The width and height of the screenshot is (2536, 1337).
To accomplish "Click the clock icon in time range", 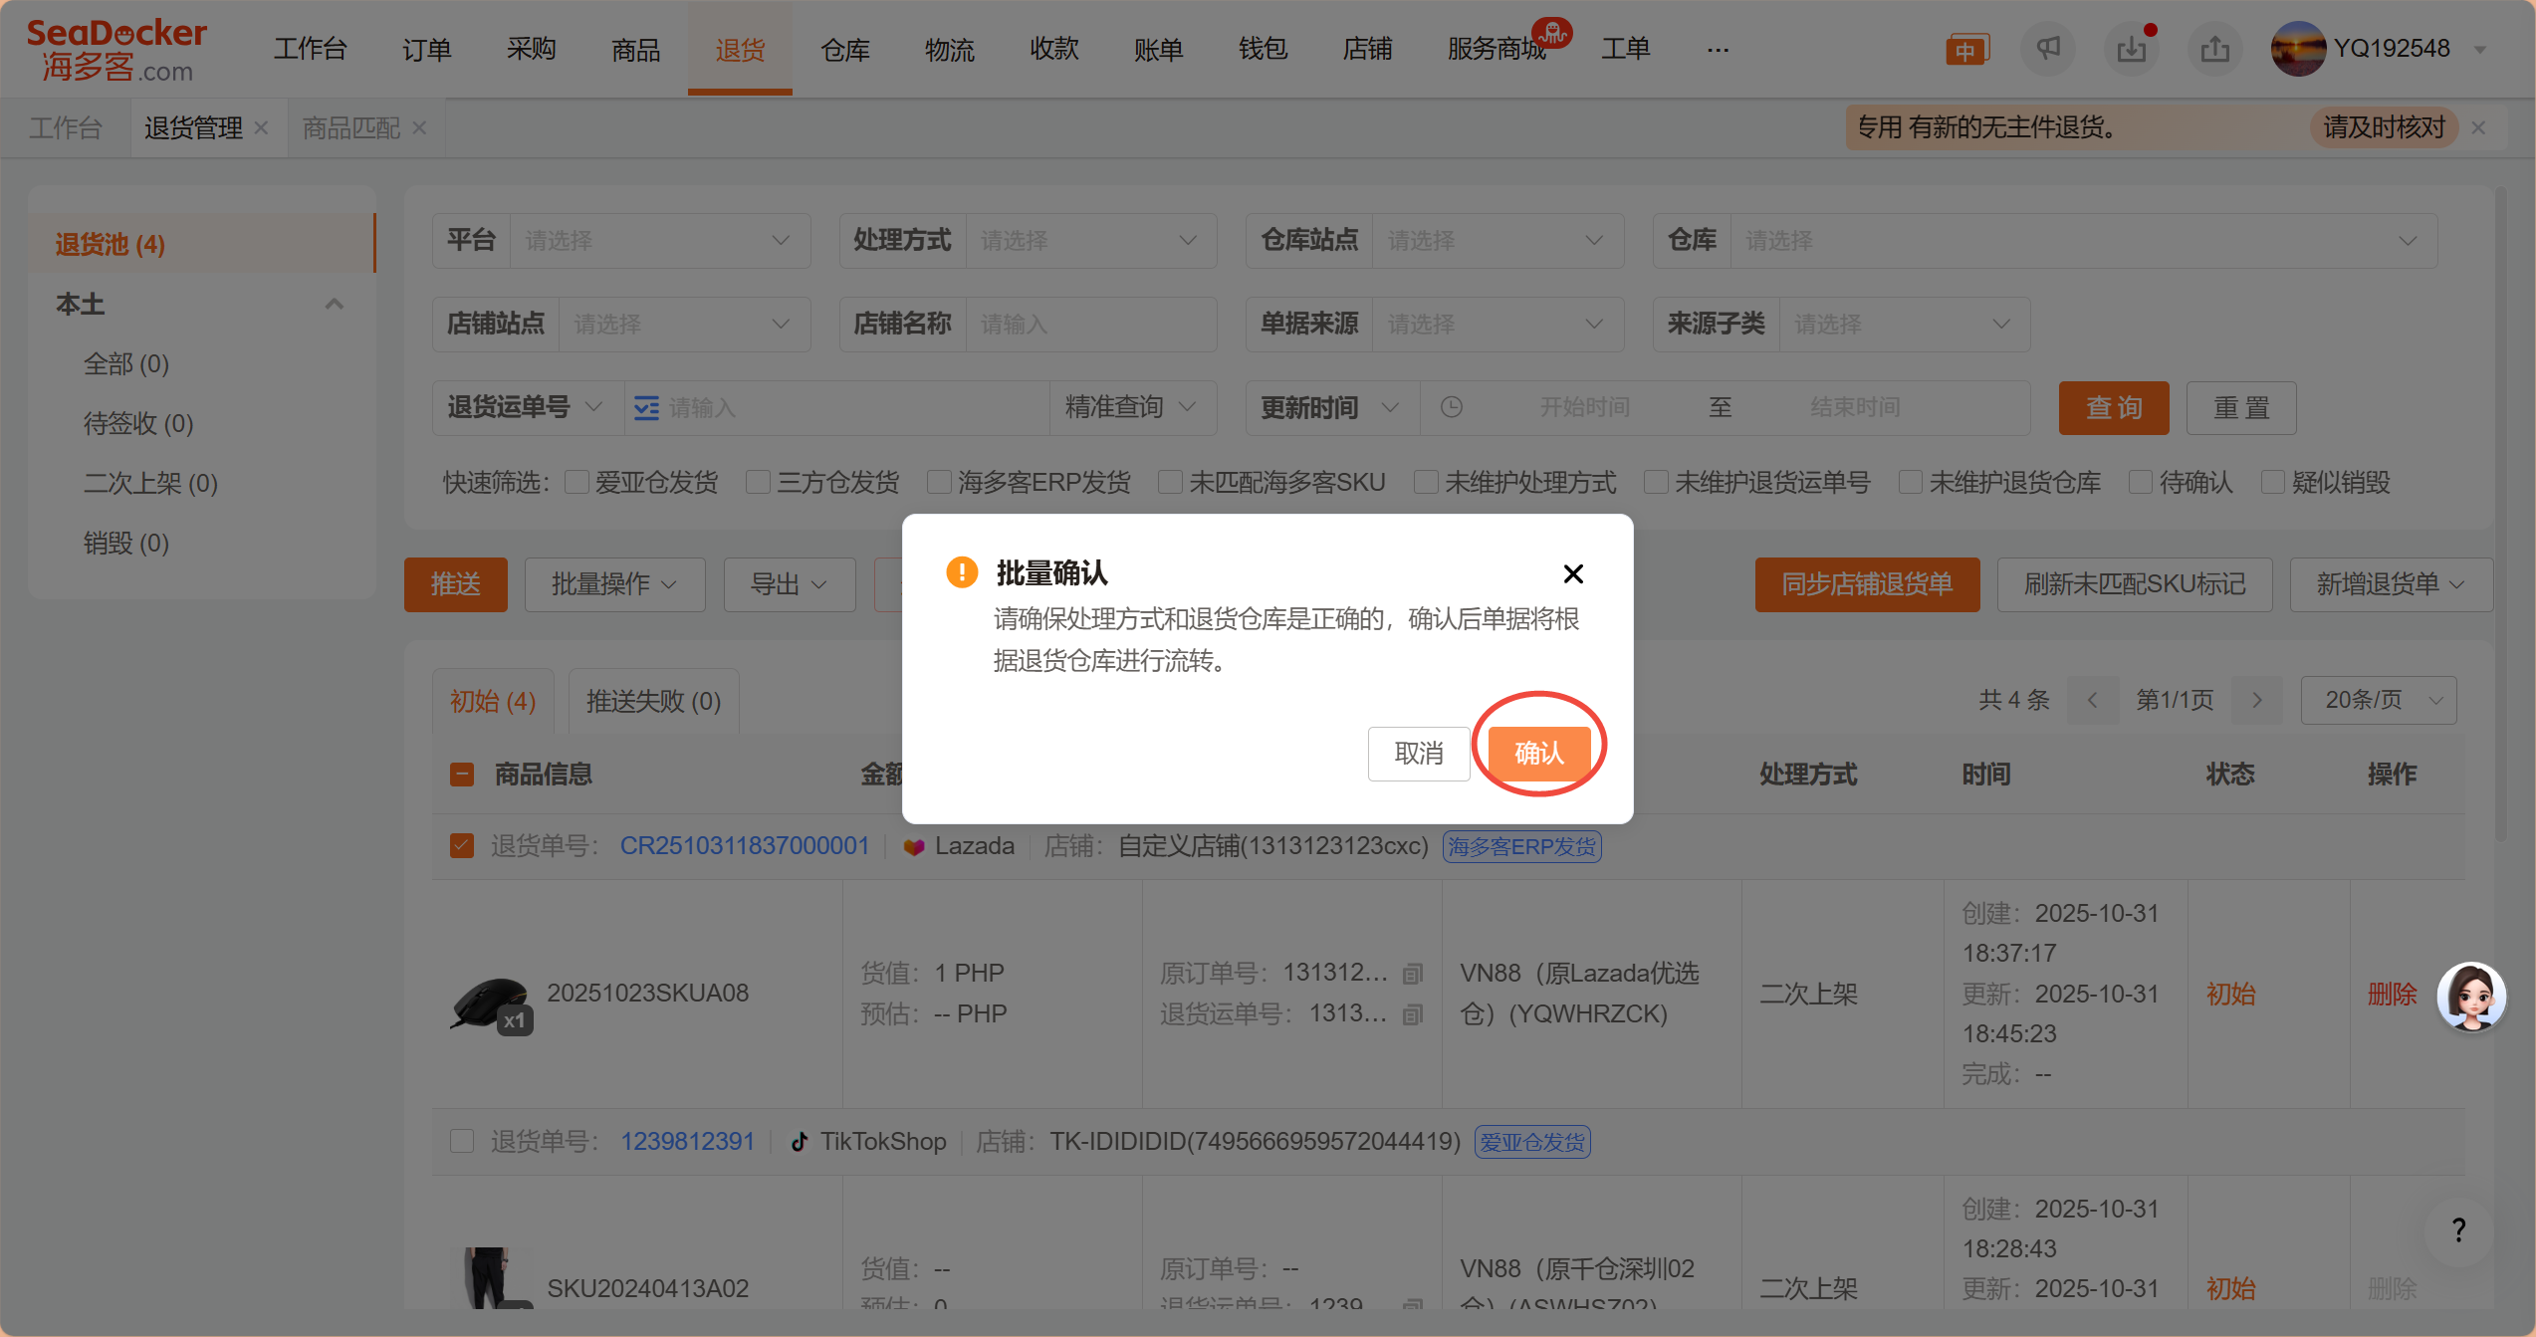I will coord(1452,407).
